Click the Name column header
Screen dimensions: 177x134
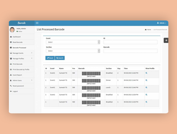[x=61, y=69]
